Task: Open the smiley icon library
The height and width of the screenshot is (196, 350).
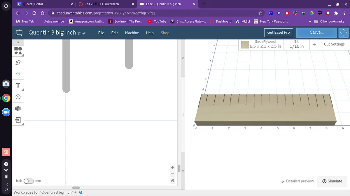Action: pos(18,97)
